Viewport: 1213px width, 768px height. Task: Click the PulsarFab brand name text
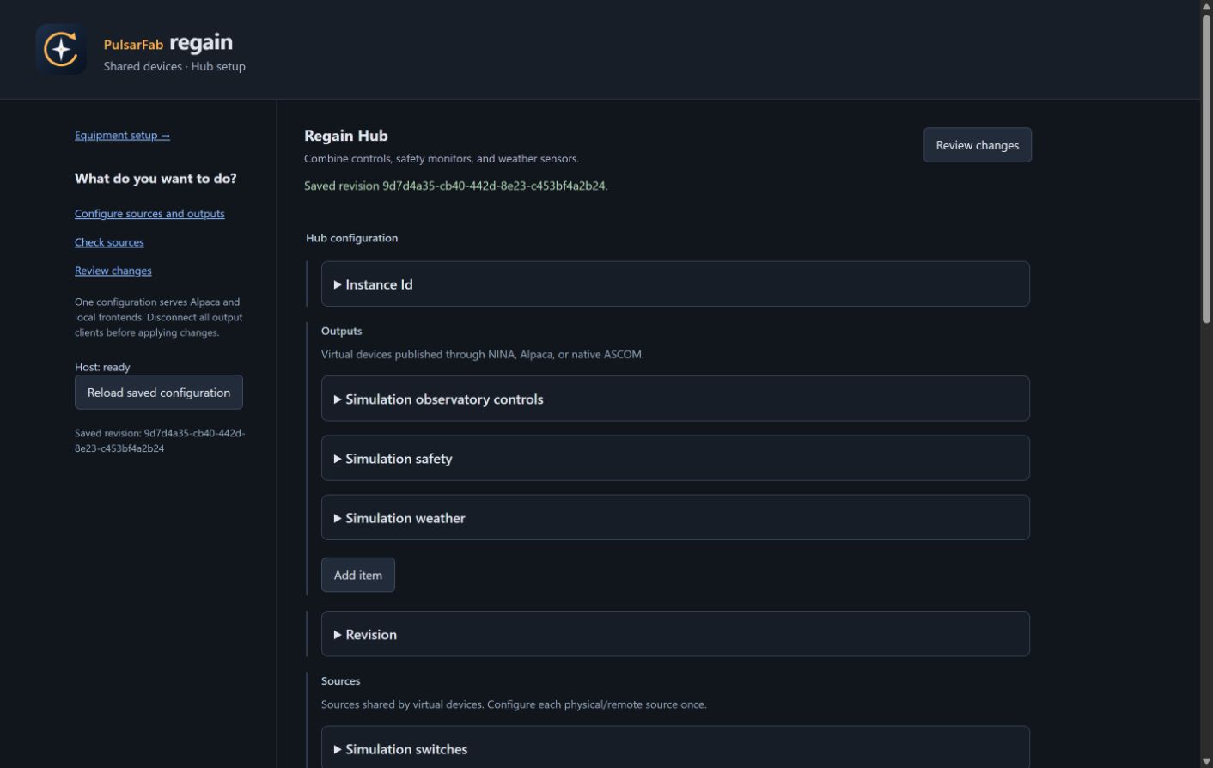pyautogui.click(x=133, y=45)
